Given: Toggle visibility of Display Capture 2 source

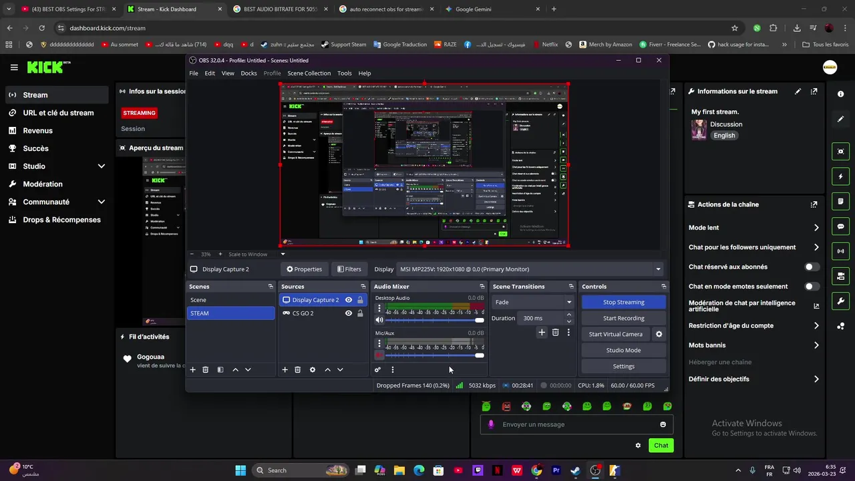Looking at the screenshot, I should click(x=348, y=300).
